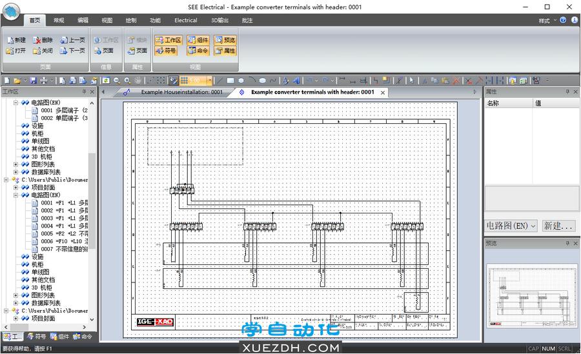Open the 样式 style dropdown
581x354 pixels.
[x=547, y=21]
